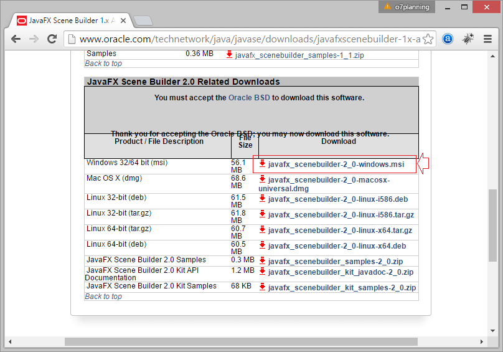The image size is (503, 352).
Task: Click download icon for samples-2_0.zip
Action: pos(262,260)
